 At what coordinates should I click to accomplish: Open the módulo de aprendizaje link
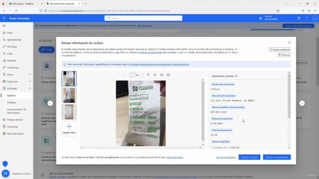point(151,52)
